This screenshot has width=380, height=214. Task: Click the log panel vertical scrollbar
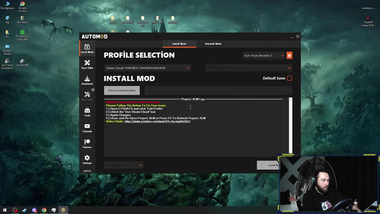click(290, 125)
